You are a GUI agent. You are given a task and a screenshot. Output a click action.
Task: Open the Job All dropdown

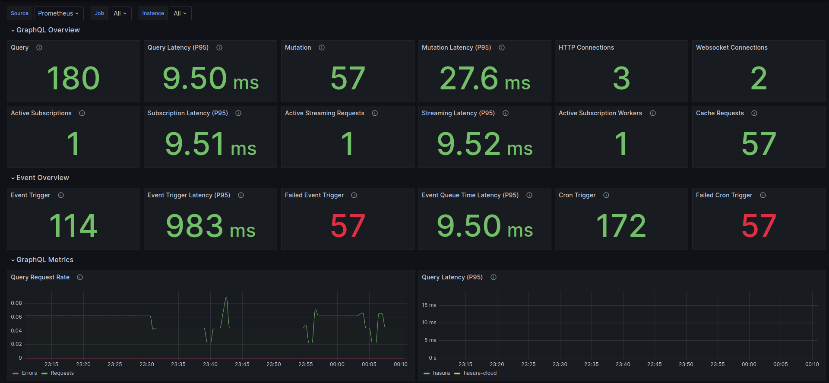point(120,13)
